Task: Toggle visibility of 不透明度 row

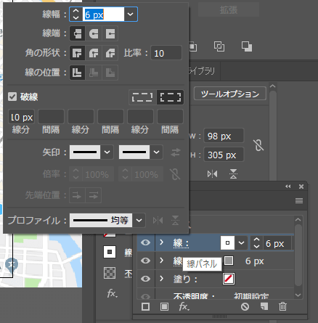Action: click(145, 296)
